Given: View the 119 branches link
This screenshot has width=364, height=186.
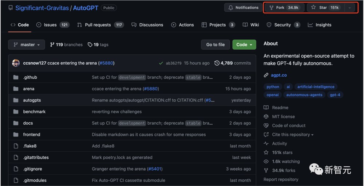Looking at the screenshot, I should point(66,44).
